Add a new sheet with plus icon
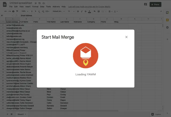Viewport: 171px width, 117px height. 7,114
